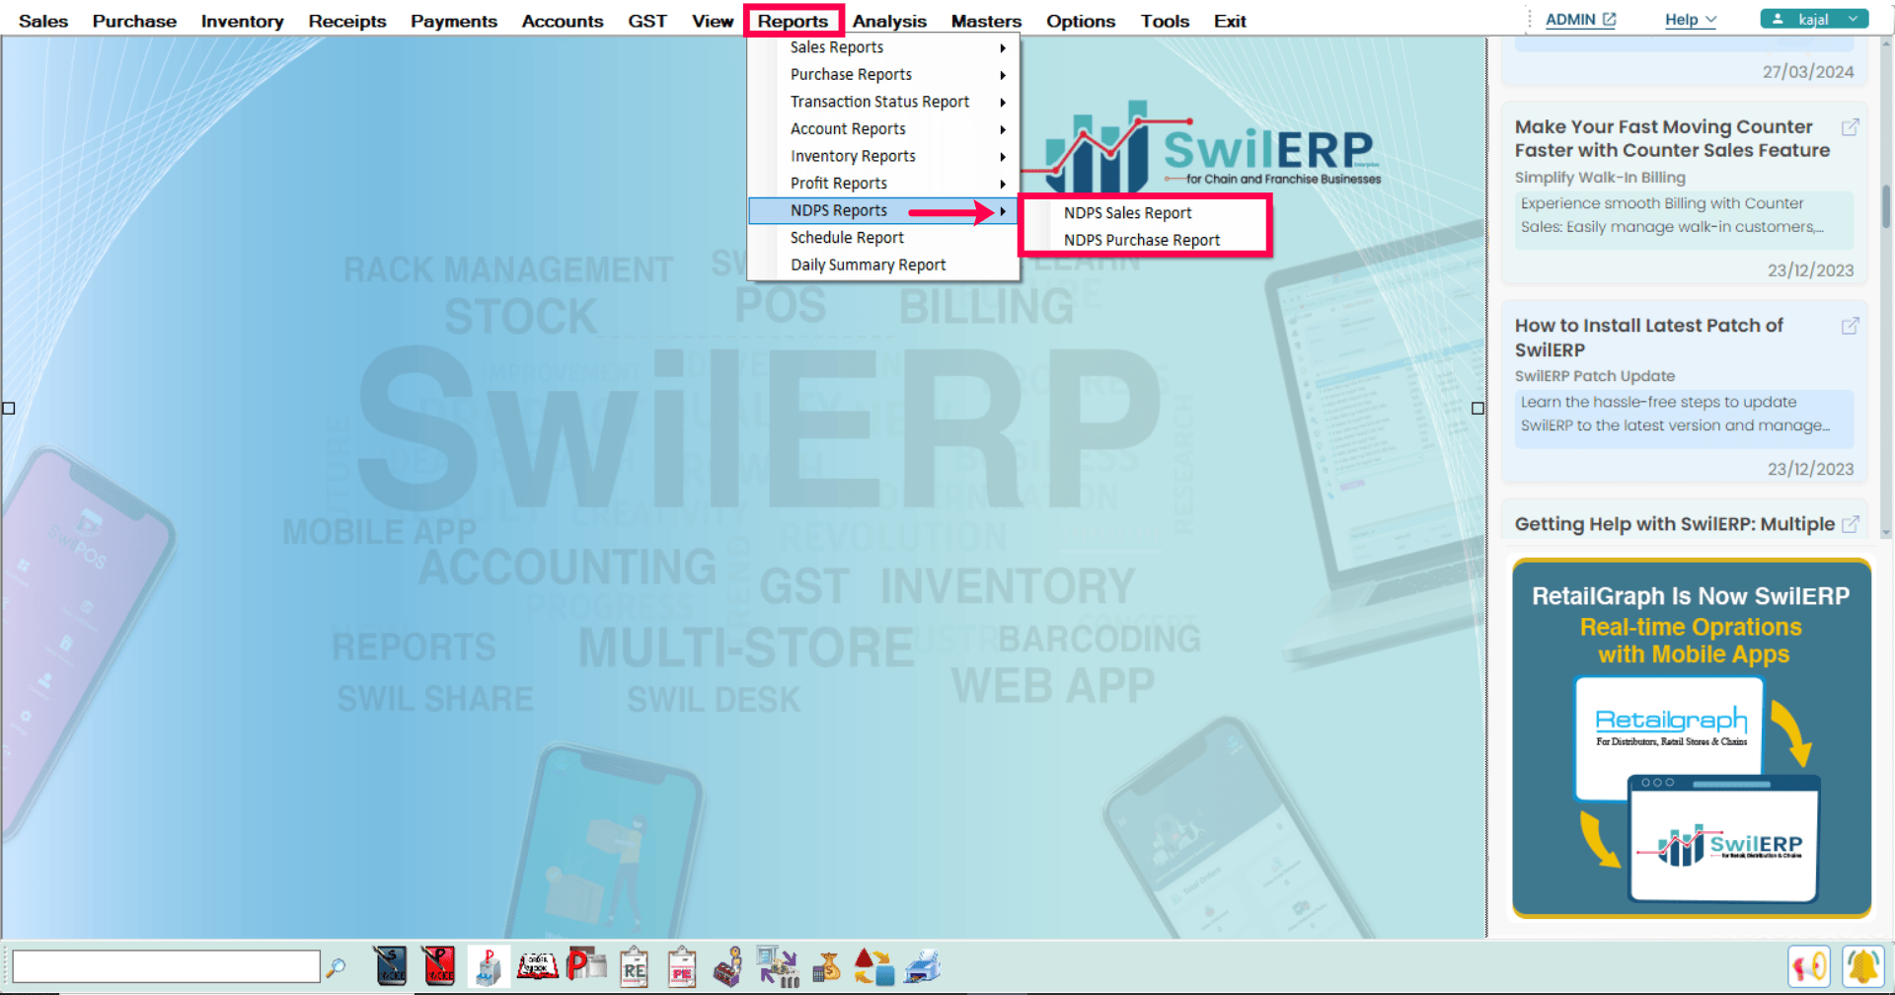Open the kajal user dropdown
This screenshot has width=1895, height=995.
[x=1814, y=19]
